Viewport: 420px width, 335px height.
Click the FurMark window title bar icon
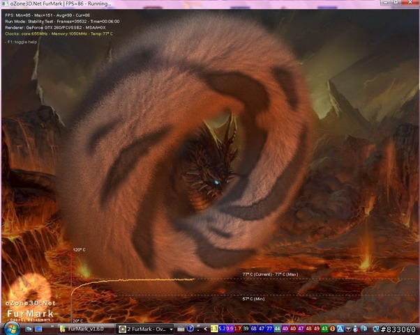pos(5,3)
